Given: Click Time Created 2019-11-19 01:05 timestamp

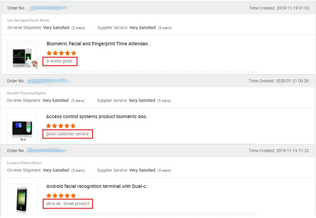Looking at the screenshot, I should tap(279, 8).
